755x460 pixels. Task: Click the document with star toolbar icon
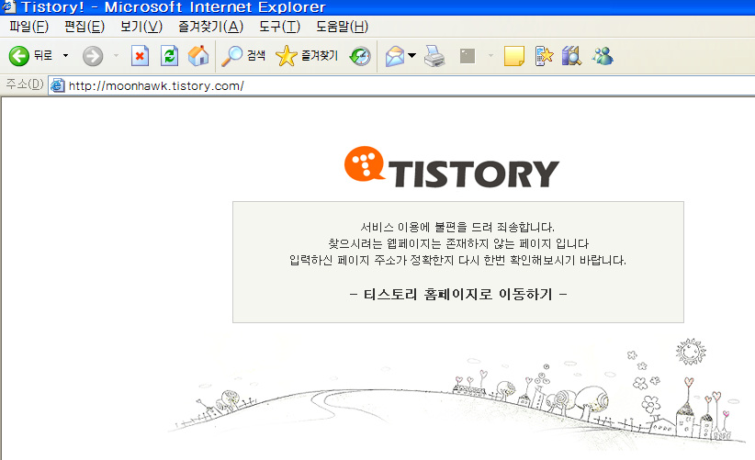[544, 56]
